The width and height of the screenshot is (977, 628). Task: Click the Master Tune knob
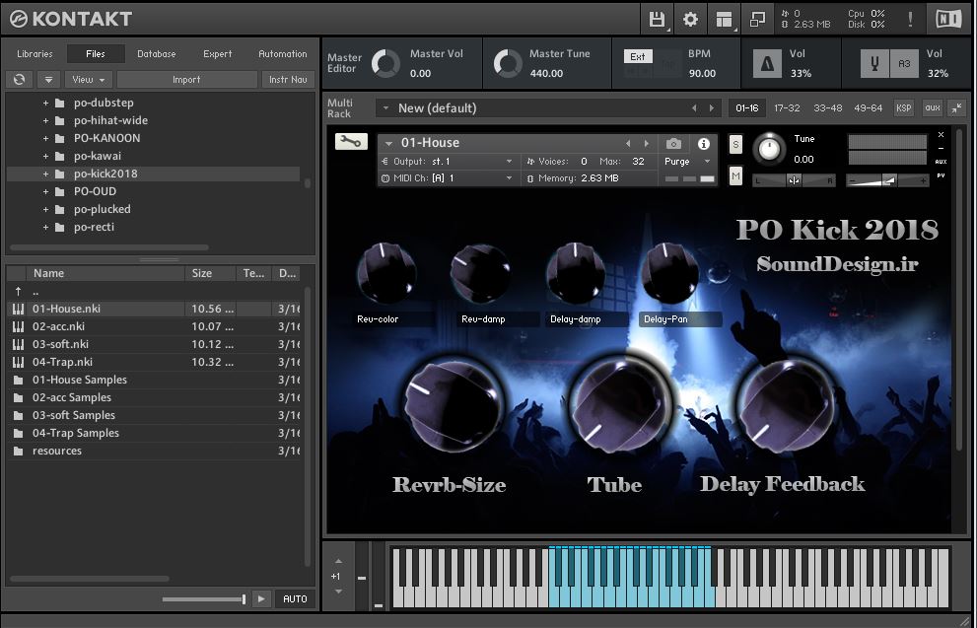[508, 63]
